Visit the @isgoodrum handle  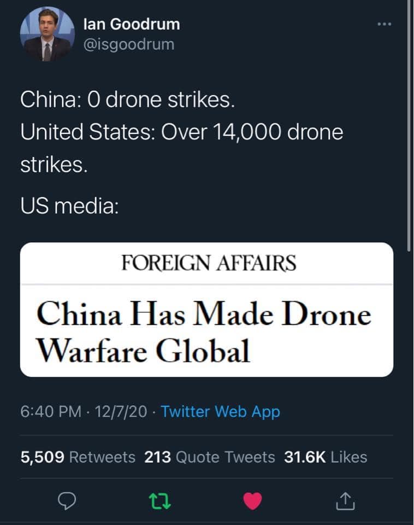pyautogui.click(x=129, y=44)
